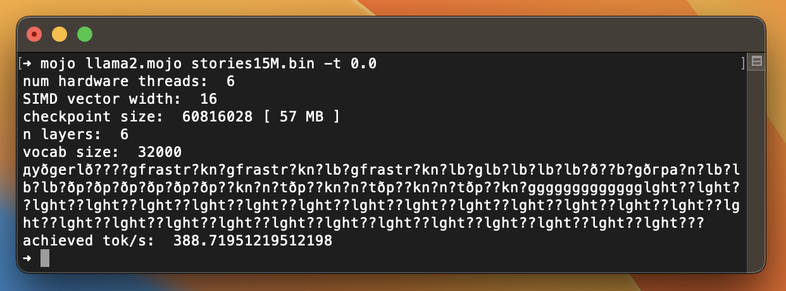Viewport: 786px width, 291px height.
Task: Click the closing bracket mark on the command line
Action: pos(744,63)
